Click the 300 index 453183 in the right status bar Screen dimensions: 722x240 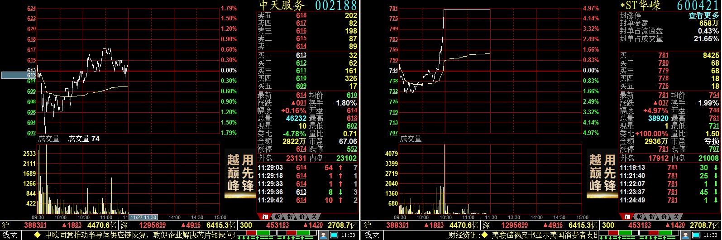point(640,225)
